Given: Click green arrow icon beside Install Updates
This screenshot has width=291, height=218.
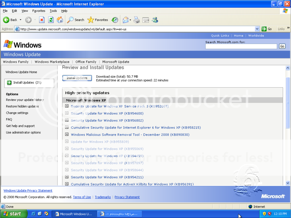Looking at the screenshot, I should point(9,83).
